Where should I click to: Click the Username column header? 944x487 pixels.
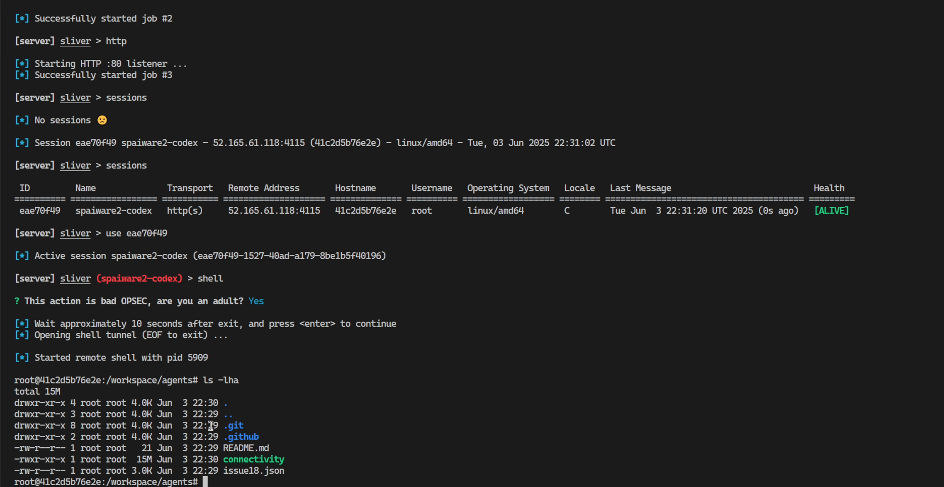tap(432, 188)
